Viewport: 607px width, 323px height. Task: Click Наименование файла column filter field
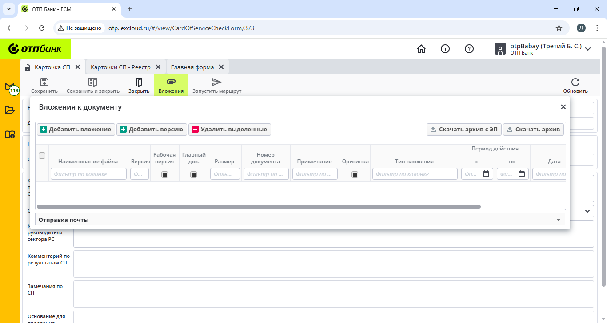point(88,174)
